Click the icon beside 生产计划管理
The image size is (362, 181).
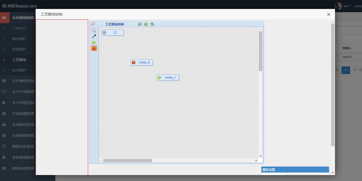(x=4, y=92)
